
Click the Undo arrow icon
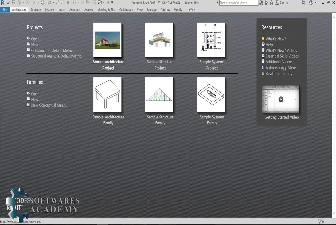[x=27, y=2]
